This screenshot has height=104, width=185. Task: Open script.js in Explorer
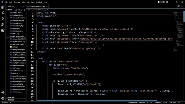point(15,47)
